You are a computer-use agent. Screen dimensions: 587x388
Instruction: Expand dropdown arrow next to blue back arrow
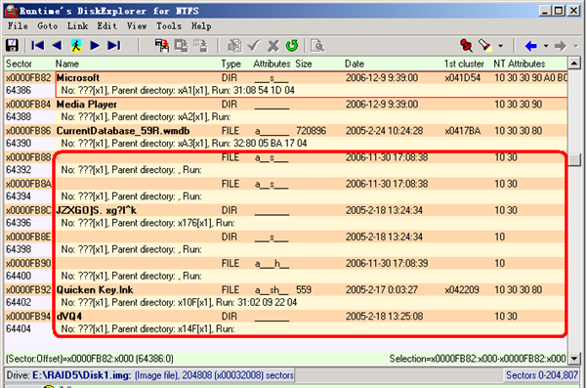tap(546, 46)
